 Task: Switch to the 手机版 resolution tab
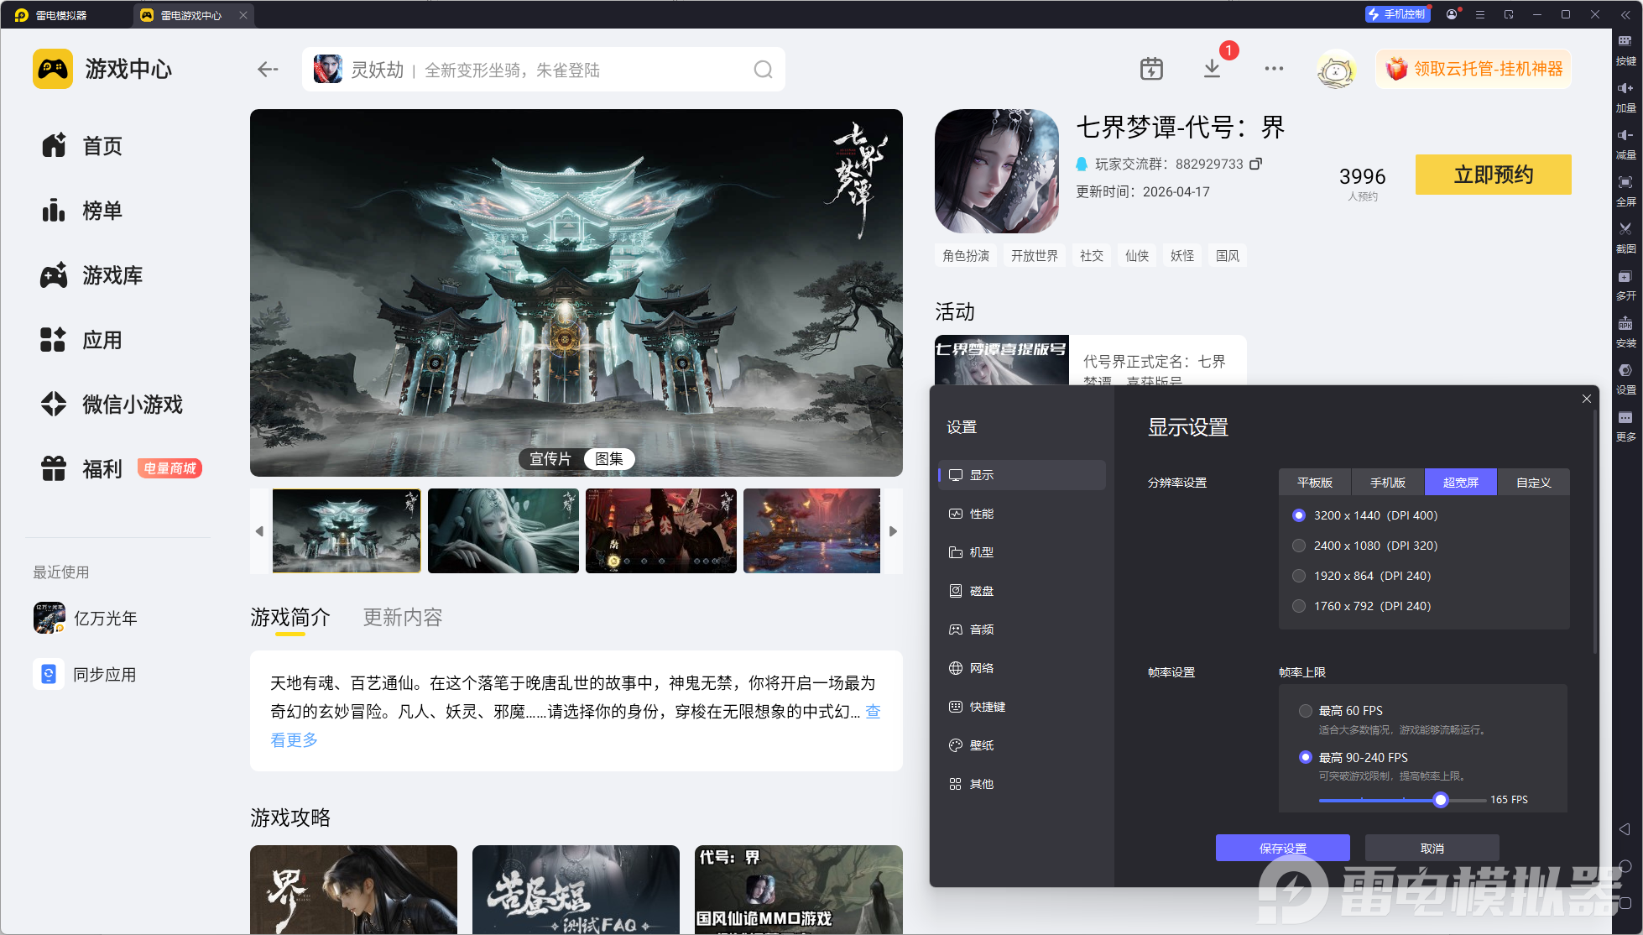1387,483
